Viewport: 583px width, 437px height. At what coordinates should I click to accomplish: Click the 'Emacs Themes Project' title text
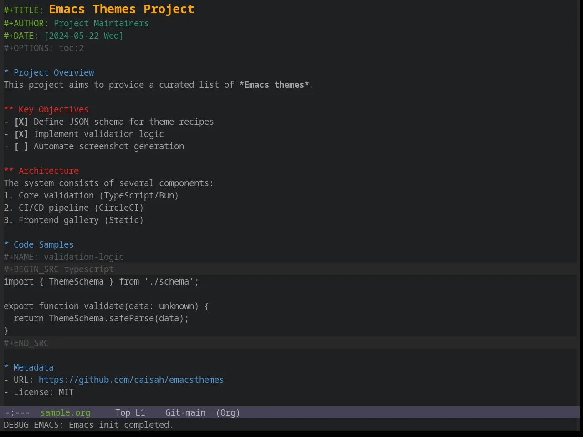tap(122, 9)
